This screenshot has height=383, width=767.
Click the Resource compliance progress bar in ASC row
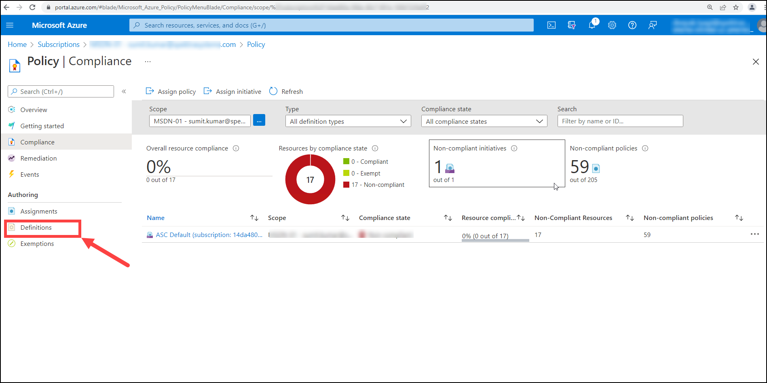coord(495,240)
